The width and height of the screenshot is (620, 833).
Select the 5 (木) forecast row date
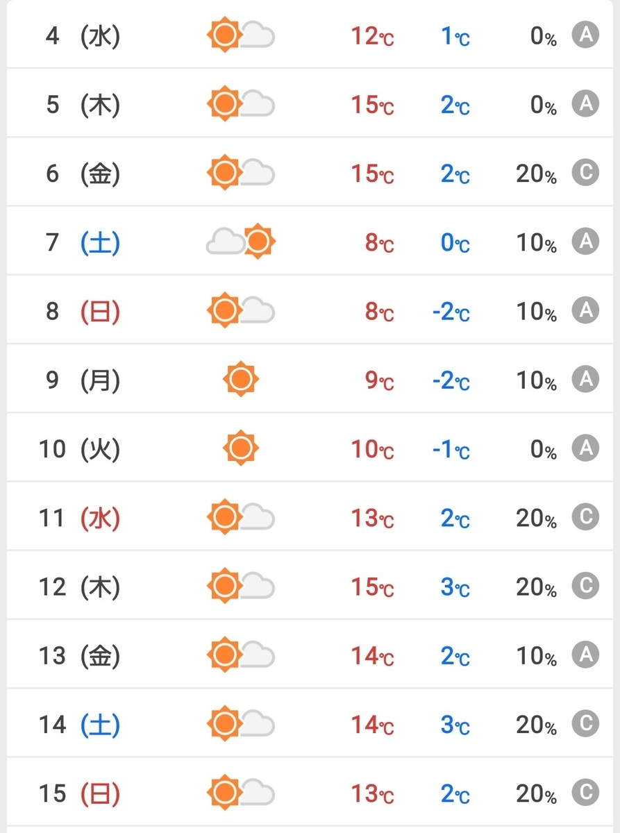tap(83, 105)
